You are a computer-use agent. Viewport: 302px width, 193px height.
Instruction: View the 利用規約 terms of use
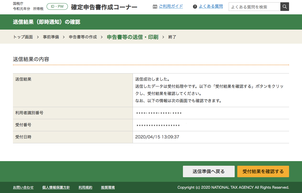(85, 187)
